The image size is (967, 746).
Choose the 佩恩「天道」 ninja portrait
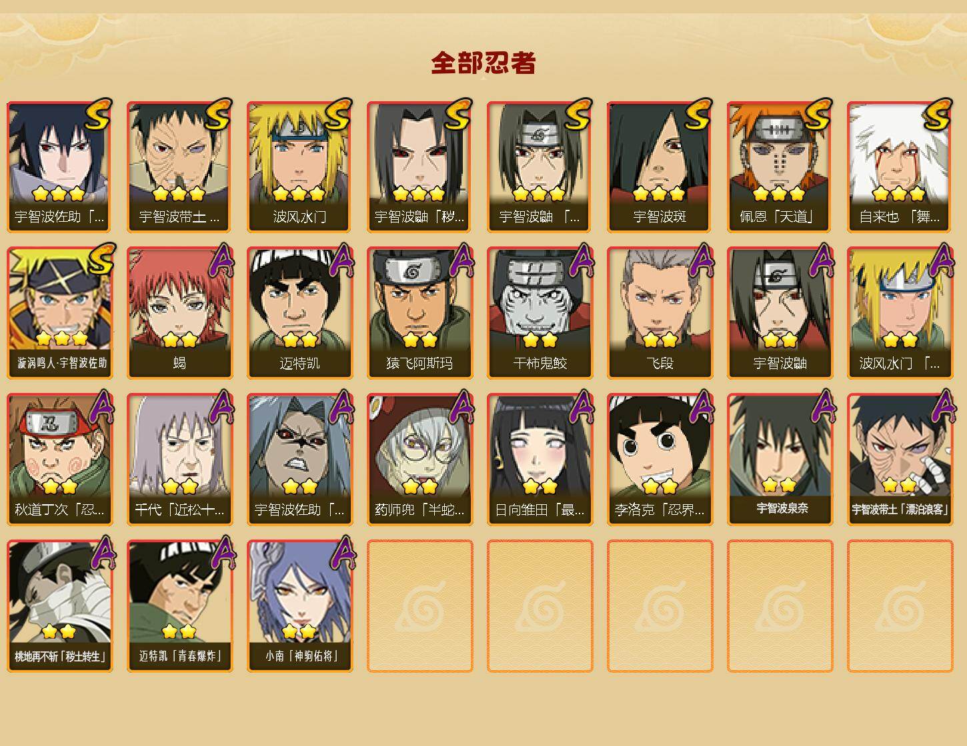pyautogui.click(x=780, y=167)
